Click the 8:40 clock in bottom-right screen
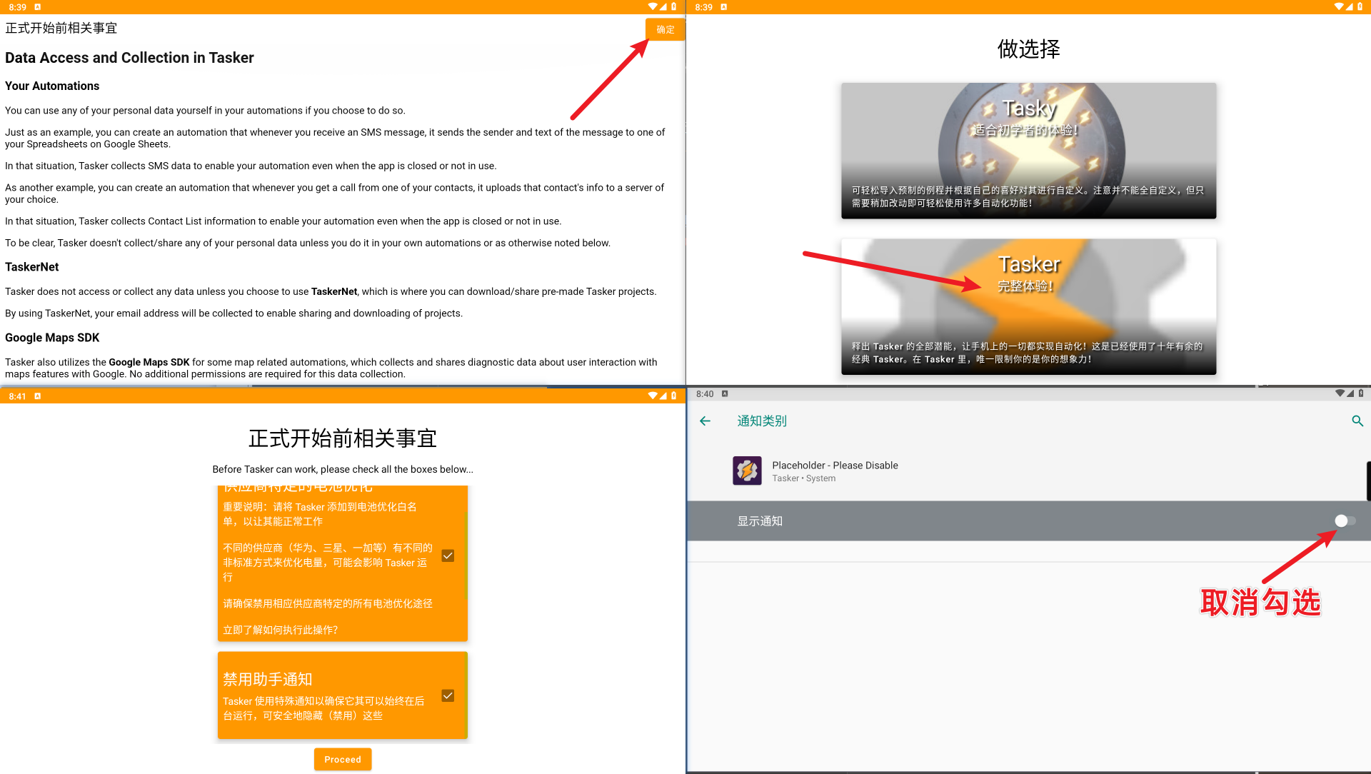The height and width of the screenshot is (774, 1371). [x=705, y=394]
